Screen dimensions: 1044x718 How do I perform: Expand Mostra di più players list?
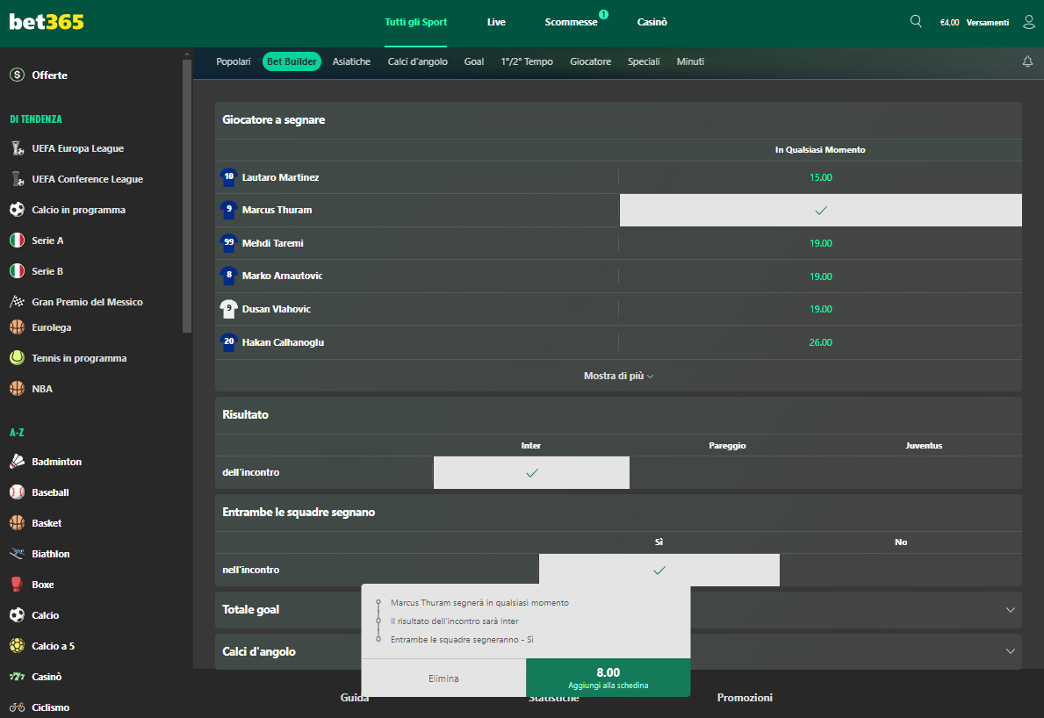coord(618,376)
